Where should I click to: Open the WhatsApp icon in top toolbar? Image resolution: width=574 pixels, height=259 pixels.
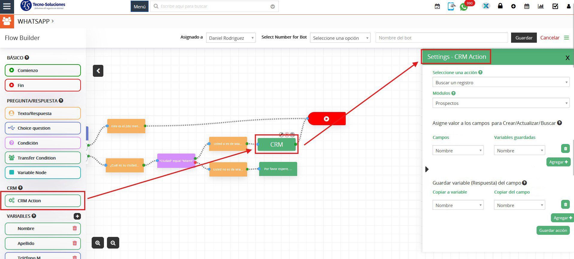[463, 7]
